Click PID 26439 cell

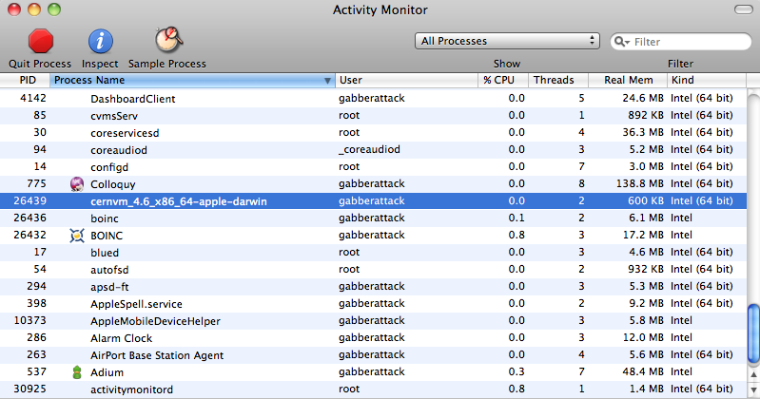[x=30, y=201]
